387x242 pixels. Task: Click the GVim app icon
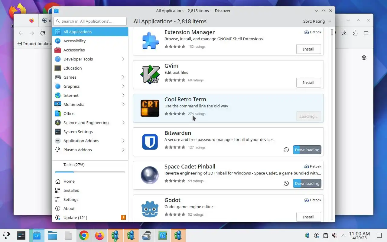150,74
